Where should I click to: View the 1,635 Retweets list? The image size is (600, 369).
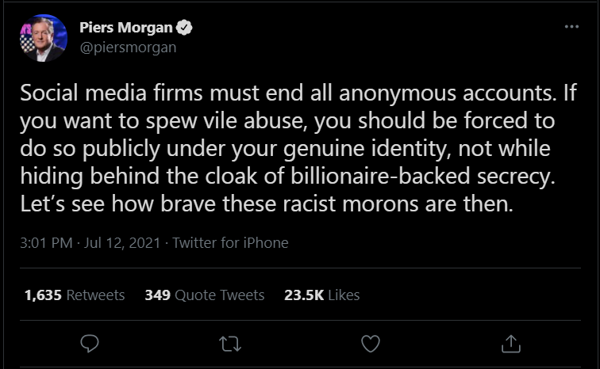(x=75, y=295)
